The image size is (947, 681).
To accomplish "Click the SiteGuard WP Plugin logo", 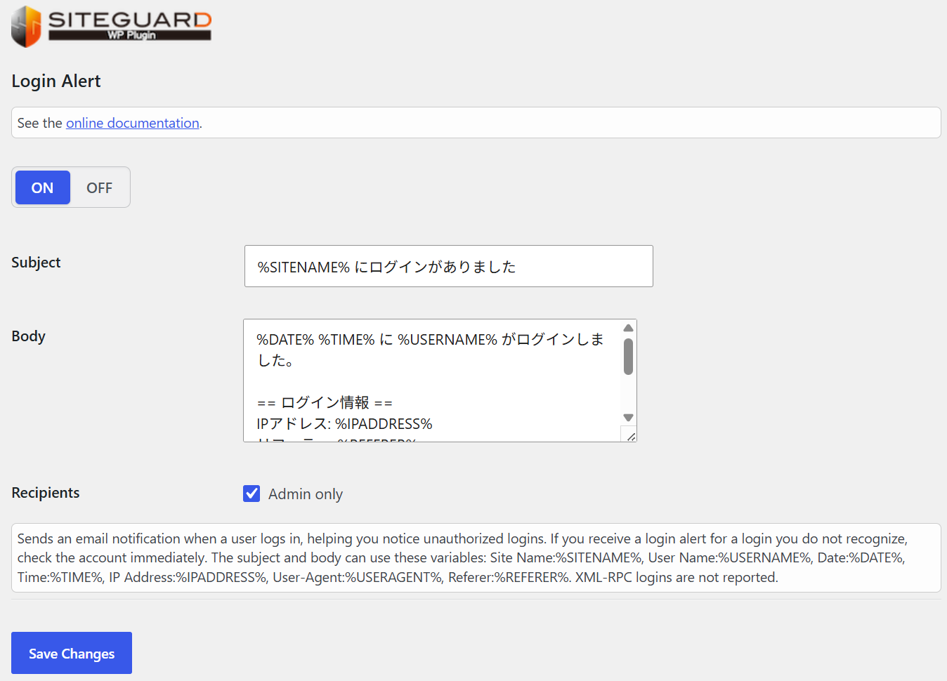I will (111, 27).
